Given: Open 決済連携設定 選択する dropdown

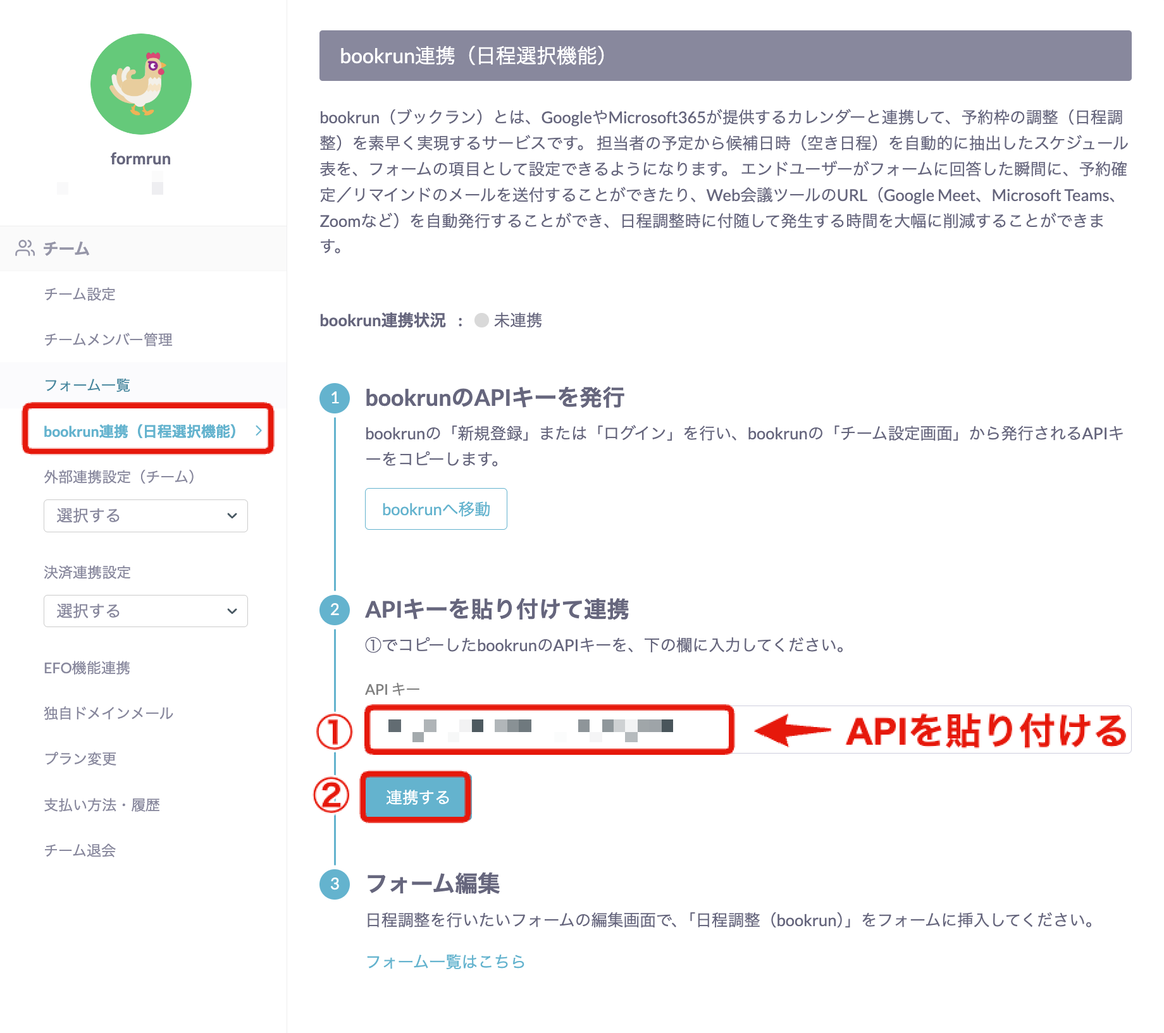Looking at the screenshot, I should click(145, 611).
